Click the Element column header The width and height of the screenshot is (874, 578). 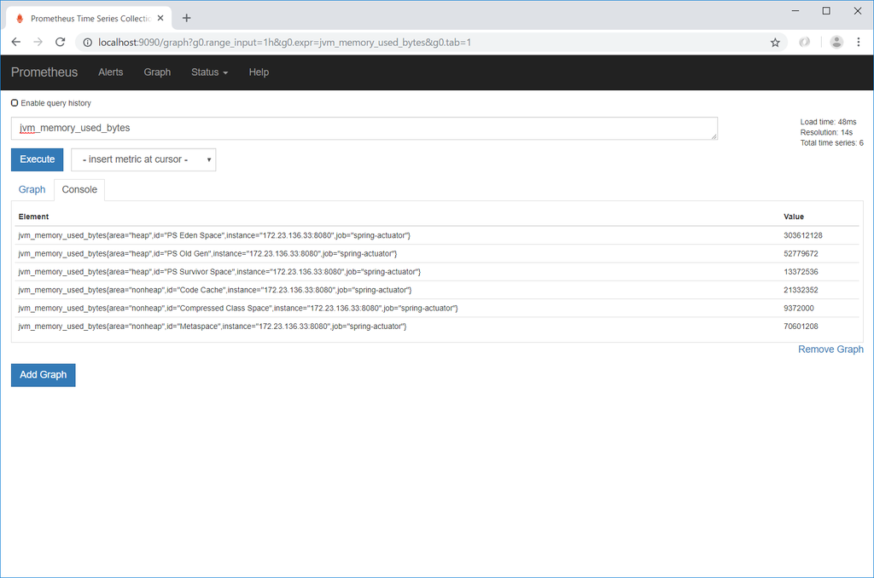[33, 217]
